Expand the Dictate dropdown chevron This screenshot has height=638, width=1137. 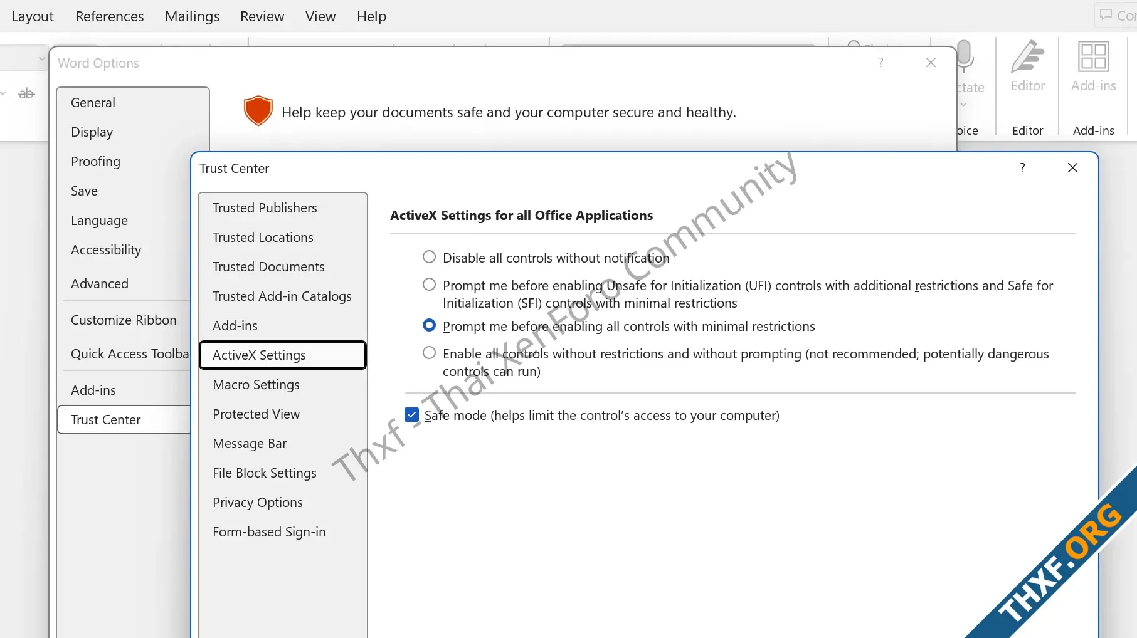point(963,105)
